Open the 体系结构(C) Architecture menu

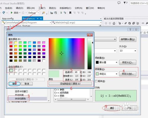click(65, 8)
